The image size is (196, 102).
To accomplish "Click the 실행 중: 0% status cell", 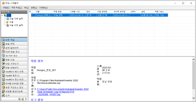I will point(147,15).
